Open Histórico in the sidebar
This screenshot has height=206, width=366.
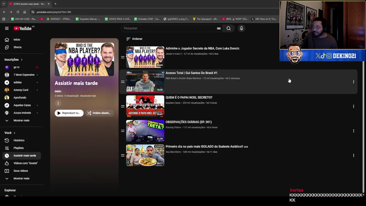coord(19,140)
